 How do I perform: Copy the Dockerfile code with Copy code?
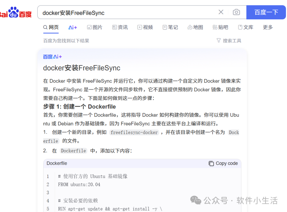(223, 163)
